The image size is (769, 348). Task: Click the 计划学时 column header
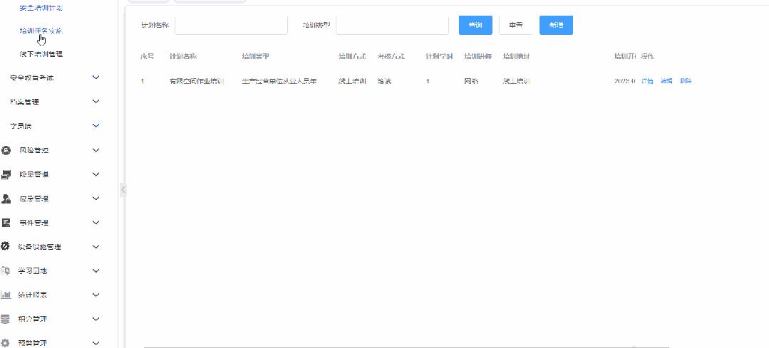439,56
